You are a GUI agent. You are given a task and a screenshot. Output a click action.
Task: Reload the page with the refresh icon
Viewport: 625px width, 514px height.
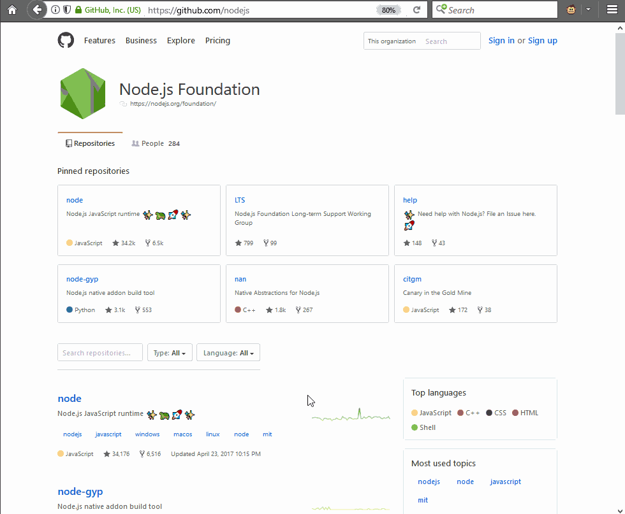tap(417, 10)
